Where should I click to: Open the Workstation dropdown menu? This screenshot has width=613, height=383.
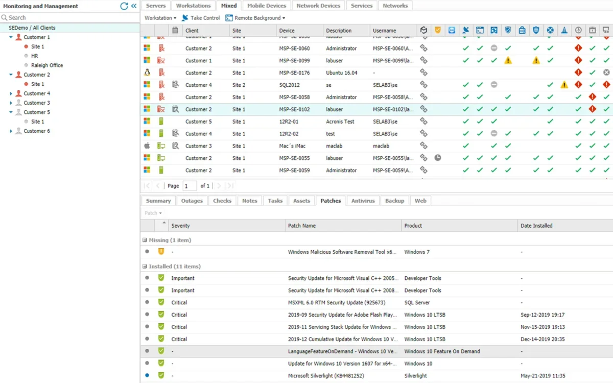point(160,18)
